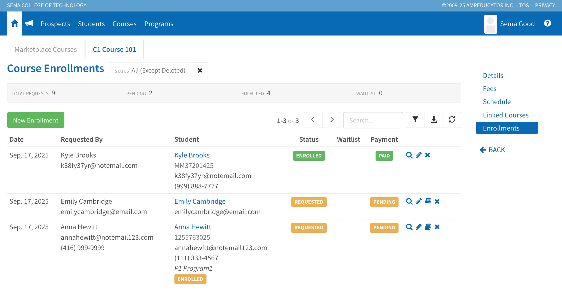Screen dimensions: 562x292
Task: Open the Fees sidebar link
Action: 490,89
